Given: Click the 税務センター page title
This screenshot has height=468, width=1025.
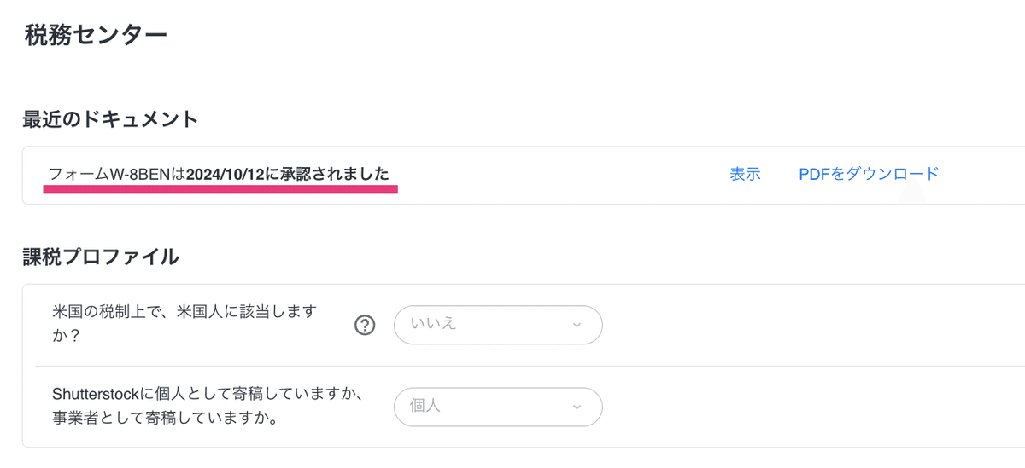Looking at the screenshot, I should 96,34.
